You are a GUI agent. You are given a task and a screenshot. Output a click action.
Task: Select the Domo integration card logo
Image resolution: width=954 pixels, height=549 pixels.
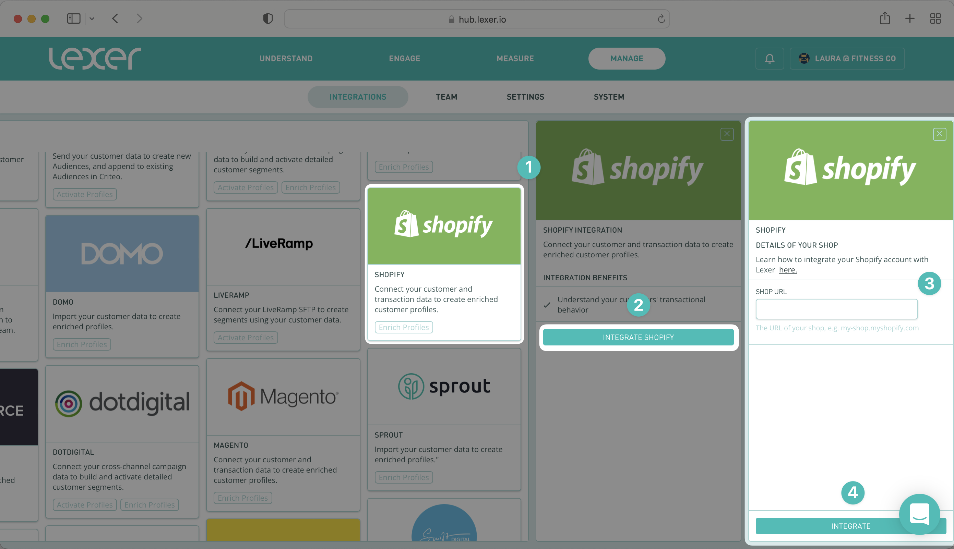pyautogui.click(x=122, y=253)
